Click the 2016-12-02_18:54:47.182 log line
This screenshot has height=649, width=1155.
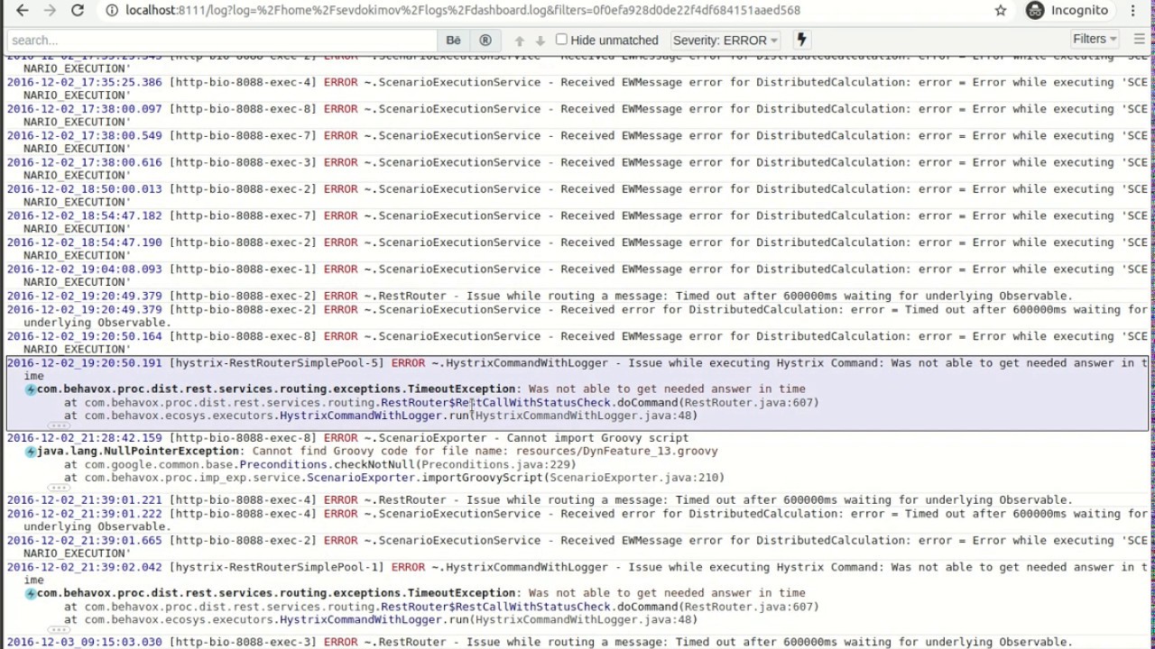577,223
